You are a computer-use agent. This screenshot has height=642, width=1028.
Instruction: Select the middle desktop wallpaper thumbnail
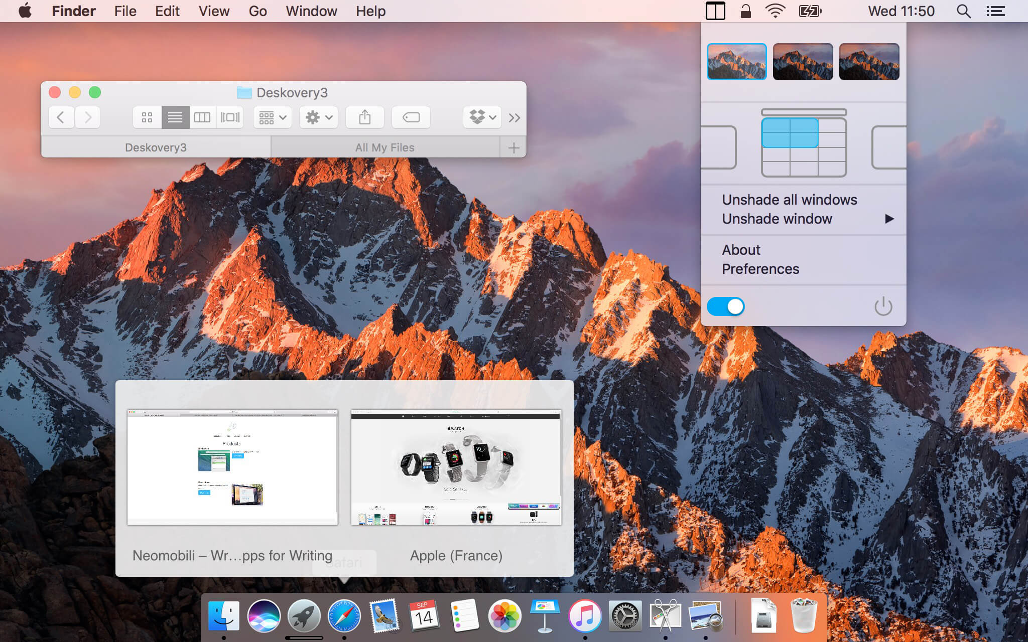(803, 61)
